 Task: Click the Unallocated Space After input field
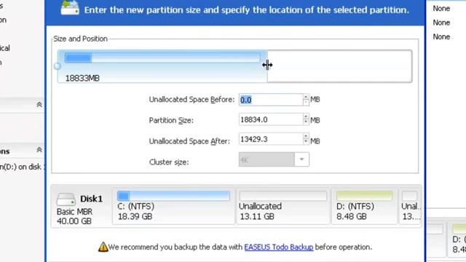coord(271,139)
